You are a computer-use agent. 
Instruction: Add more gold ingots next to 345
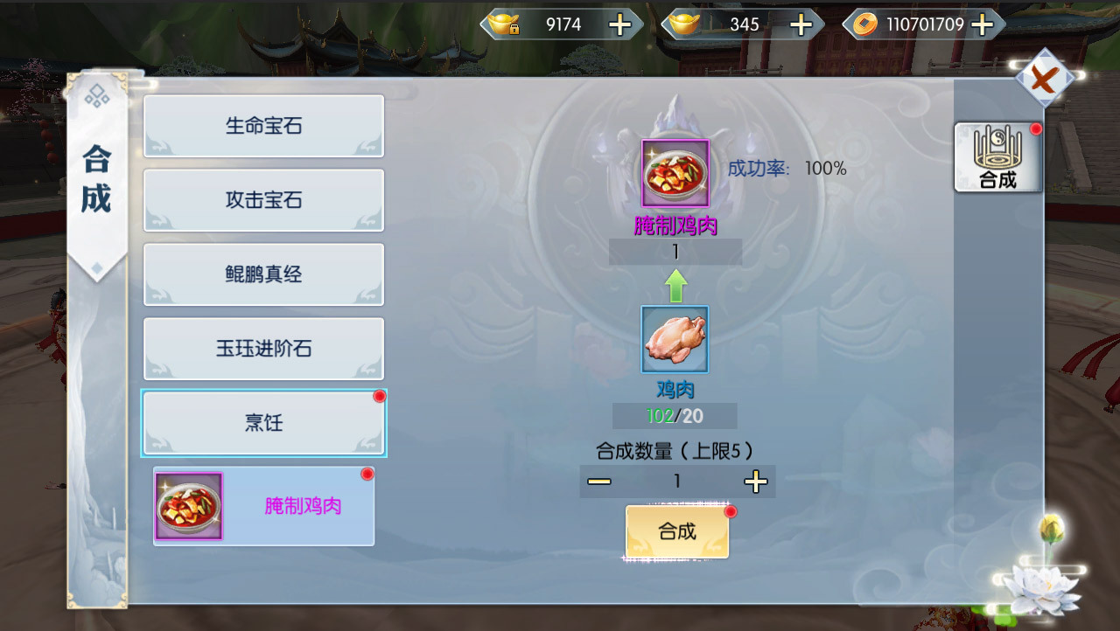tap(801, 24)
